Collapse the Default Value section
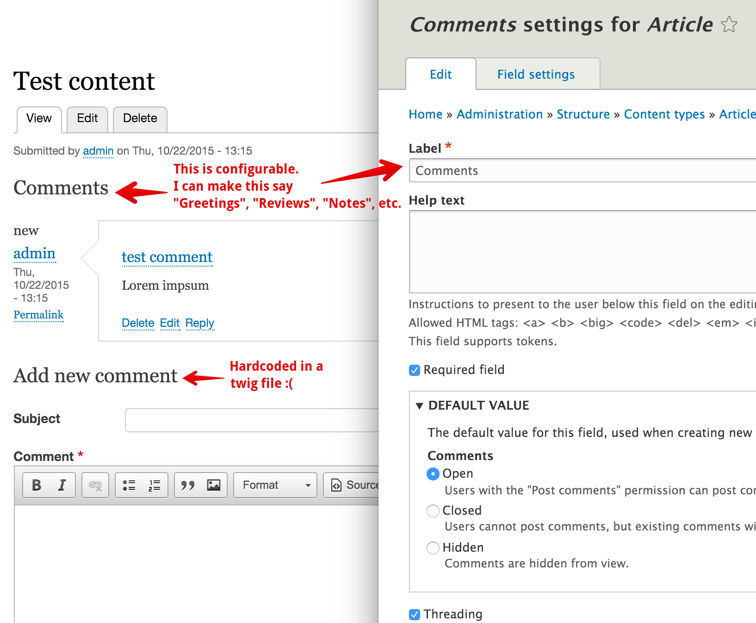The width and height of the screenshot is (756, 623). [420, 405]
